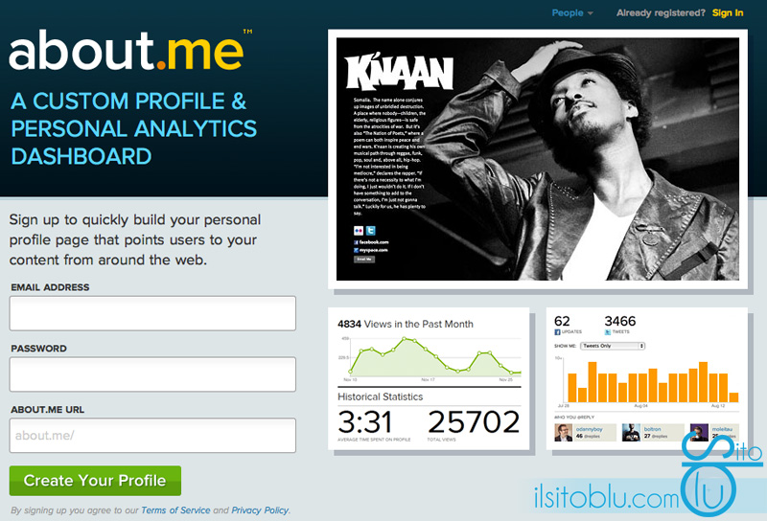Open the Terms of Service link
Viewport: 767px width, 521px height.
click(x=175, y=510)
